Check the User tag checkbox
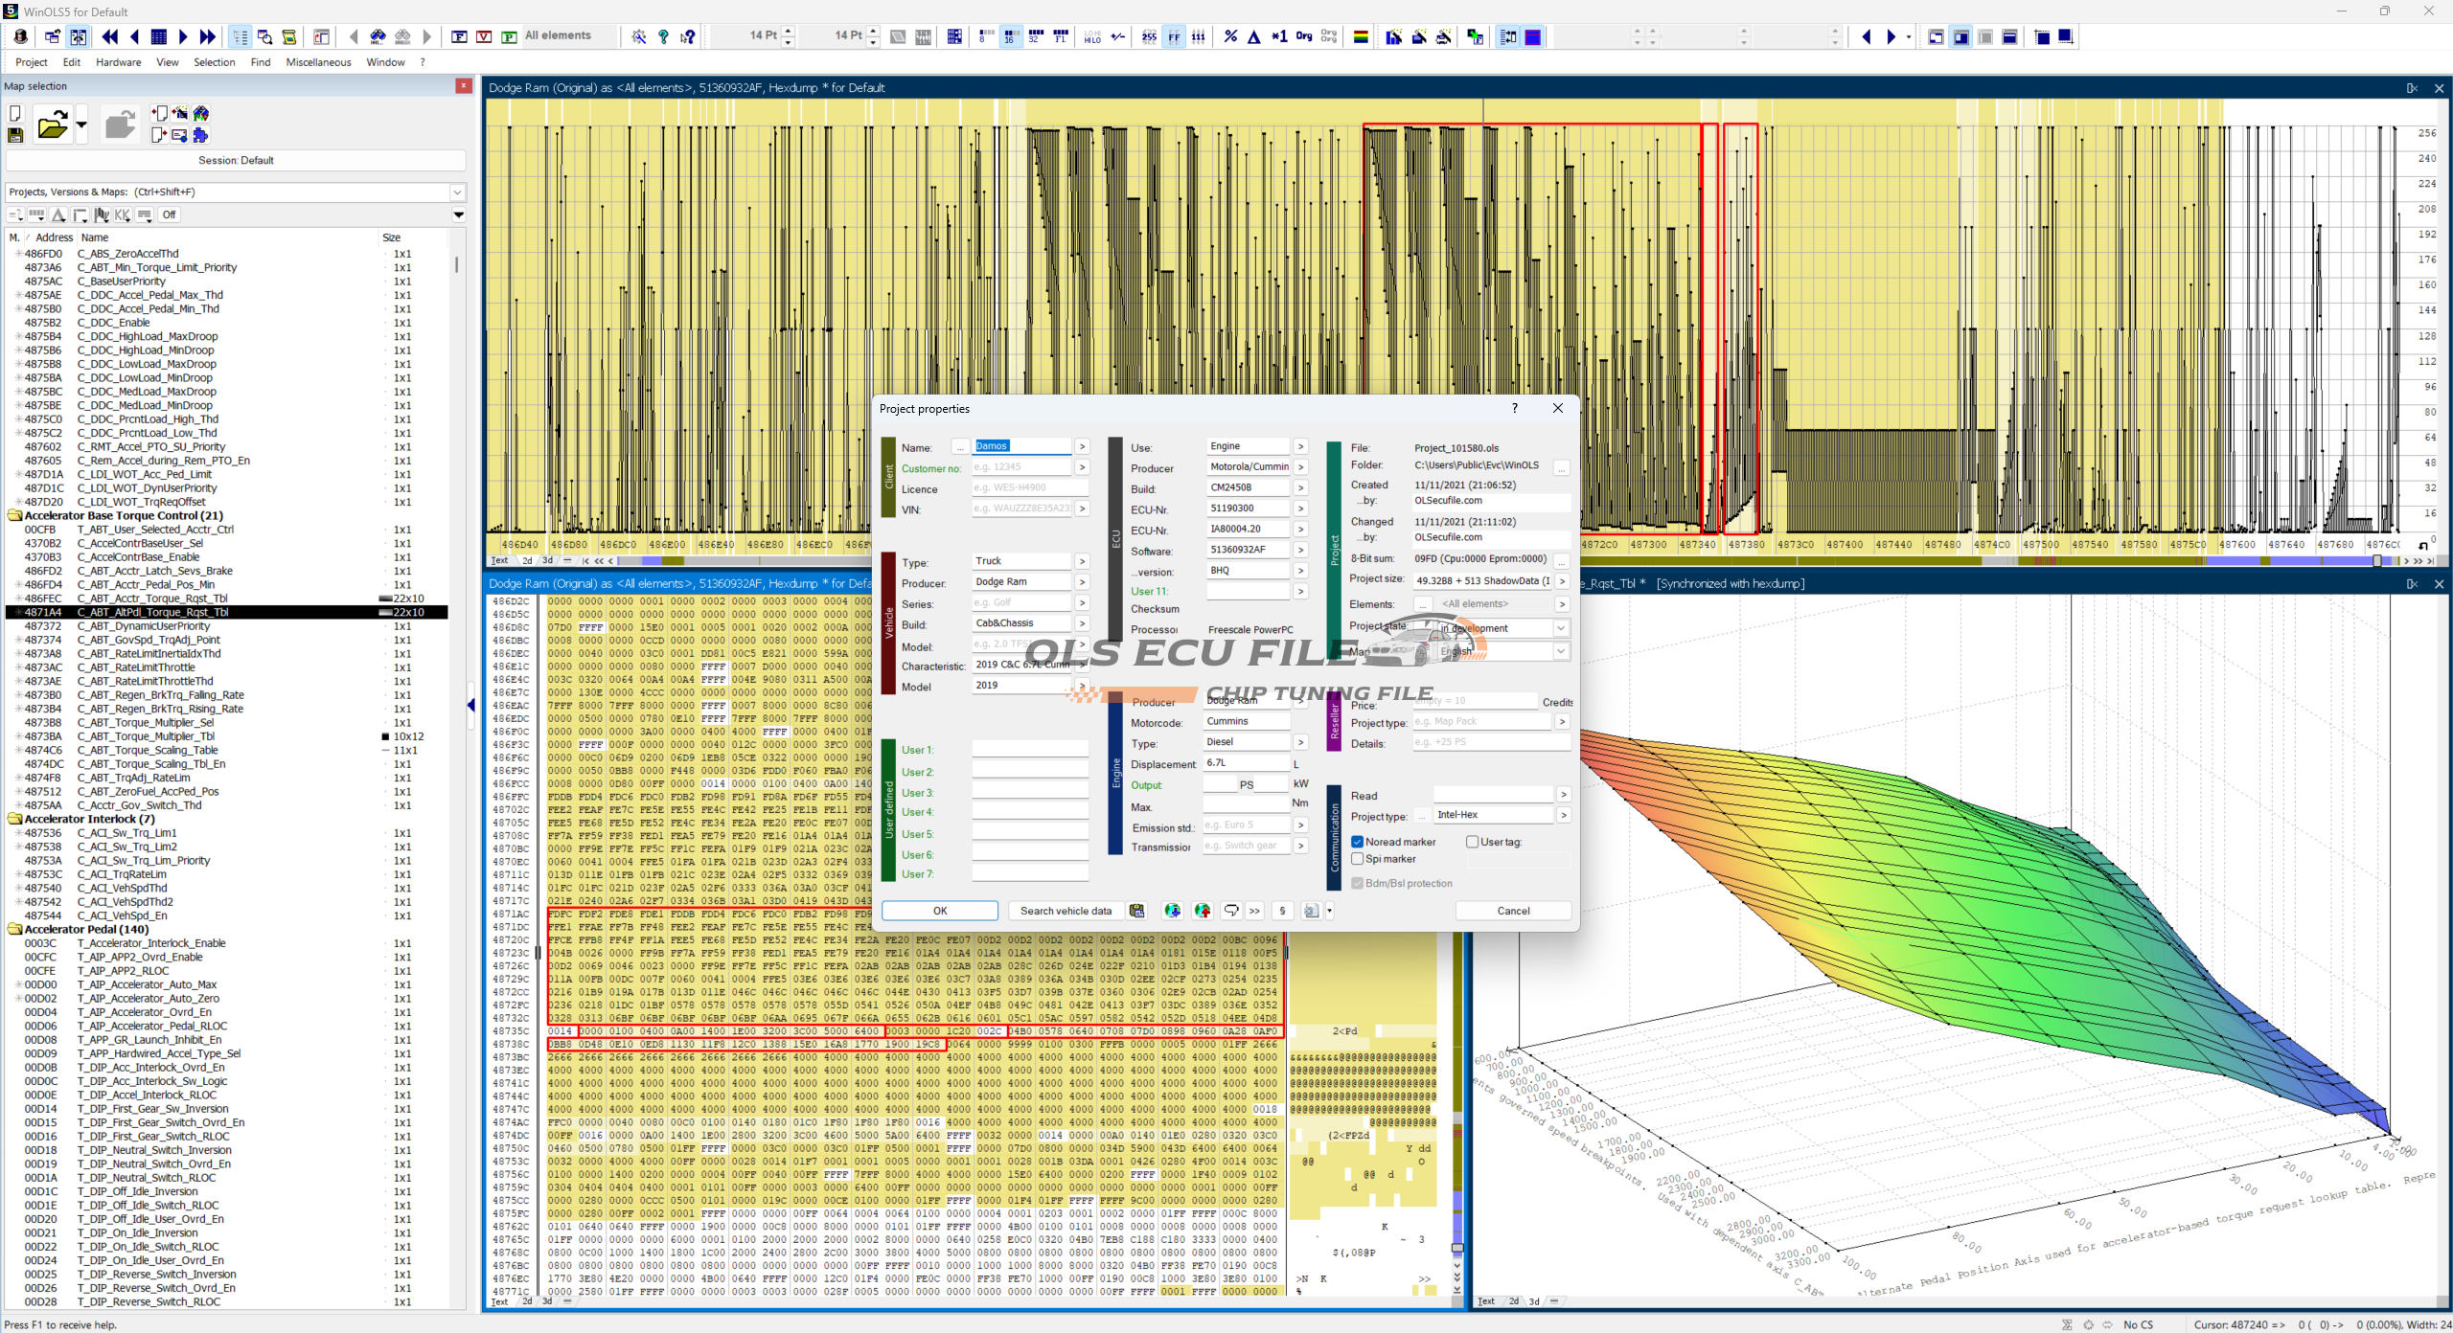Viewport: 2453px width, 1333px height. [1472, 842]
